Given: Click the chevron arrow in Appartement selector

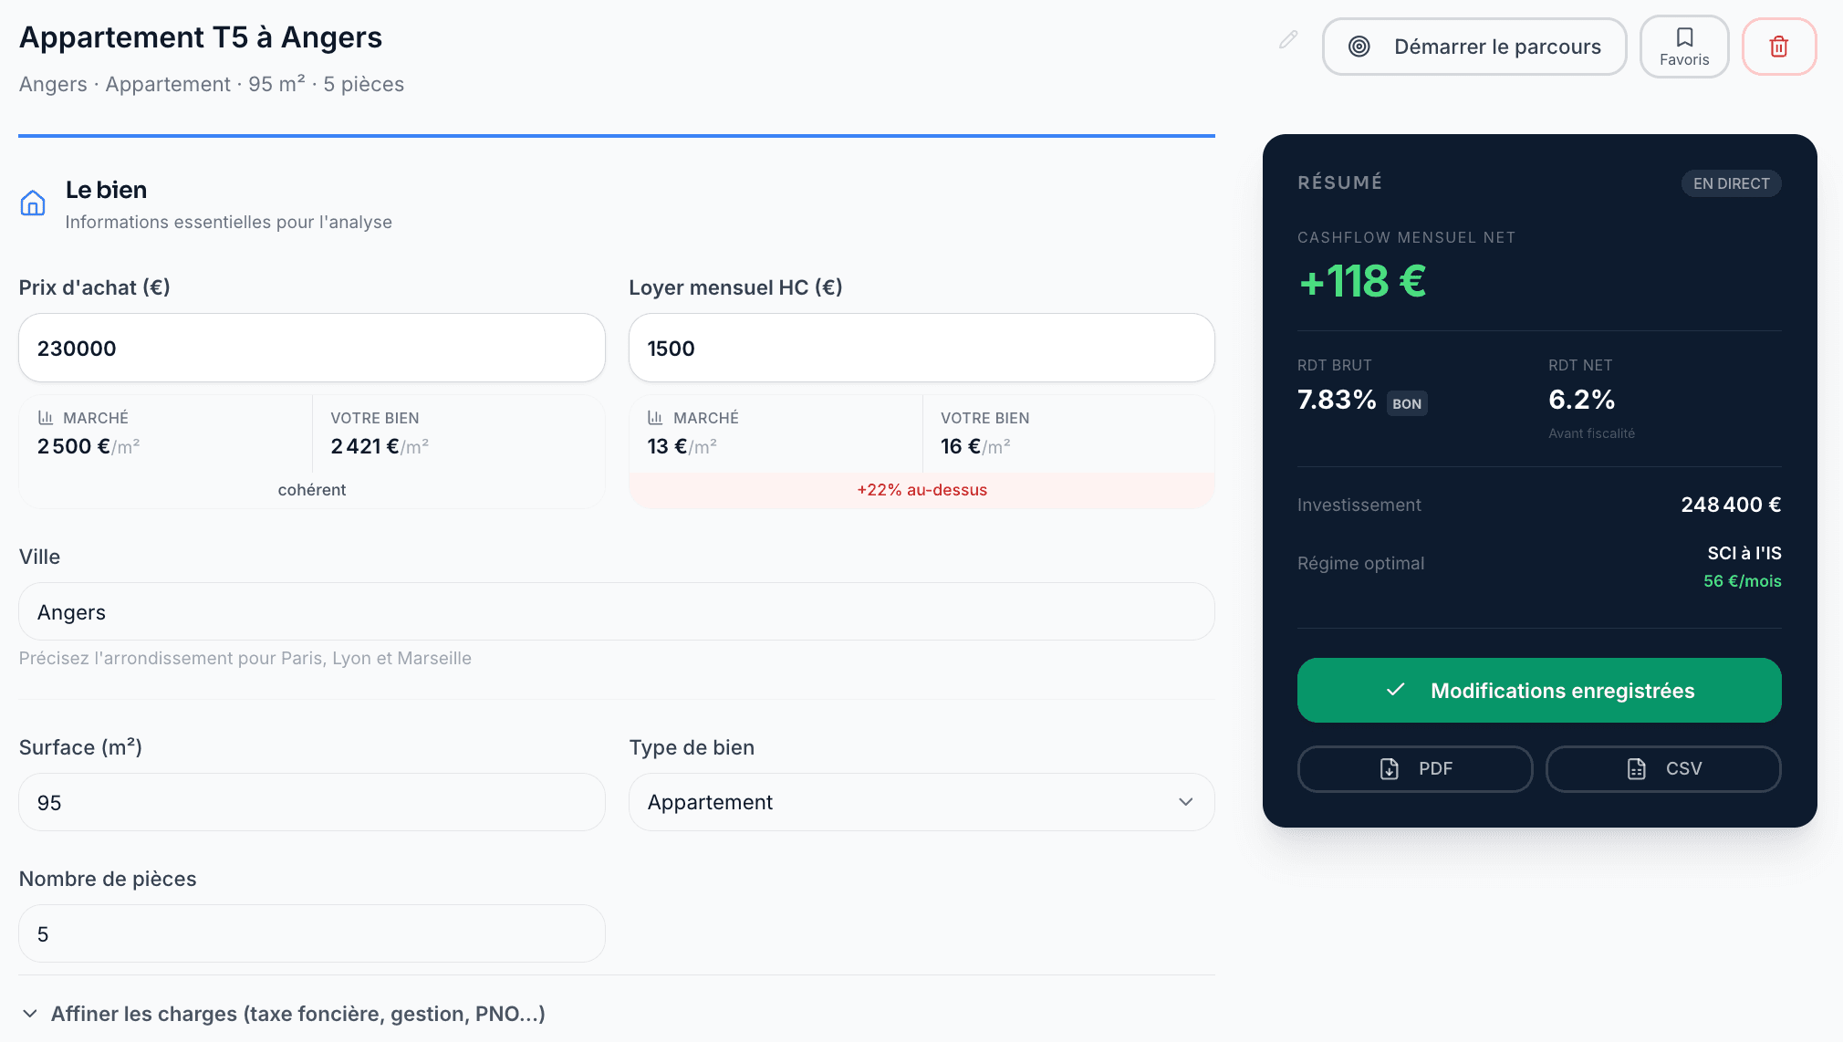Looking at the screenshot, I should click(x=1185, y=802).
